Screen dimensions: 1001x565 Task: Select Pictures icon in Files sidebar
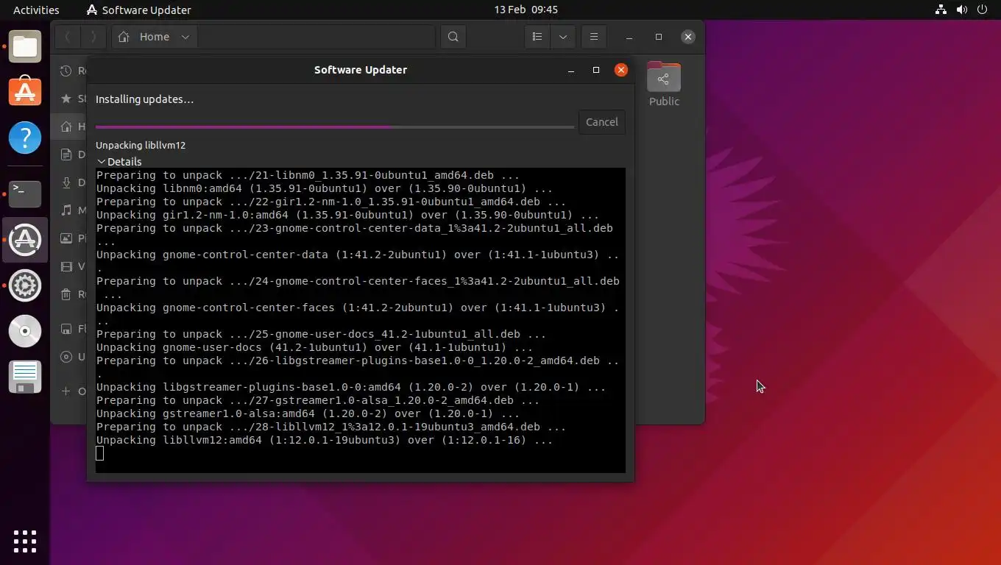coord(66,238)
